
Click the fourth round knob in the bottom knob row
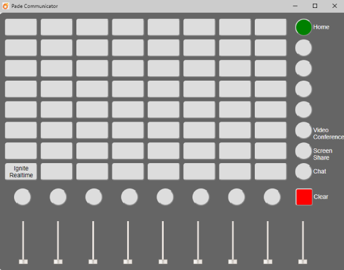pos(129,197)
